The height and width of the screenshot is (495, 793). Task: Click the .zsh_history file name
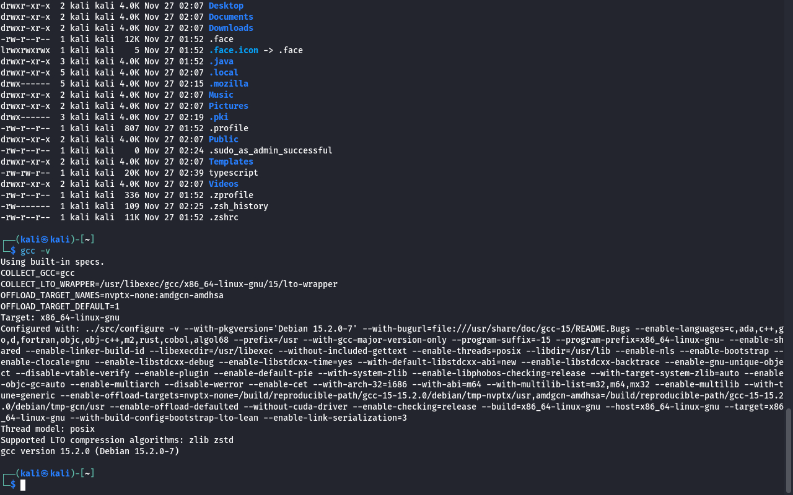238,206
